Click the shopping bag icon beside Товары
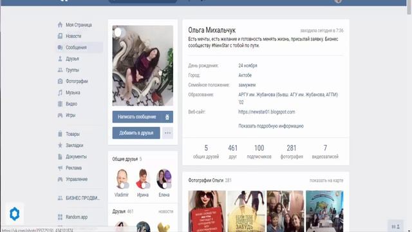 point(60,134)
